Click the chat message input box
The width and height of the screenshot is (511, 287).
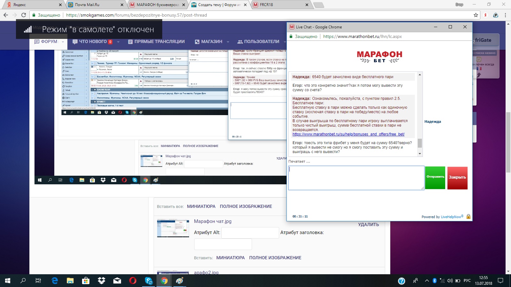356,178
